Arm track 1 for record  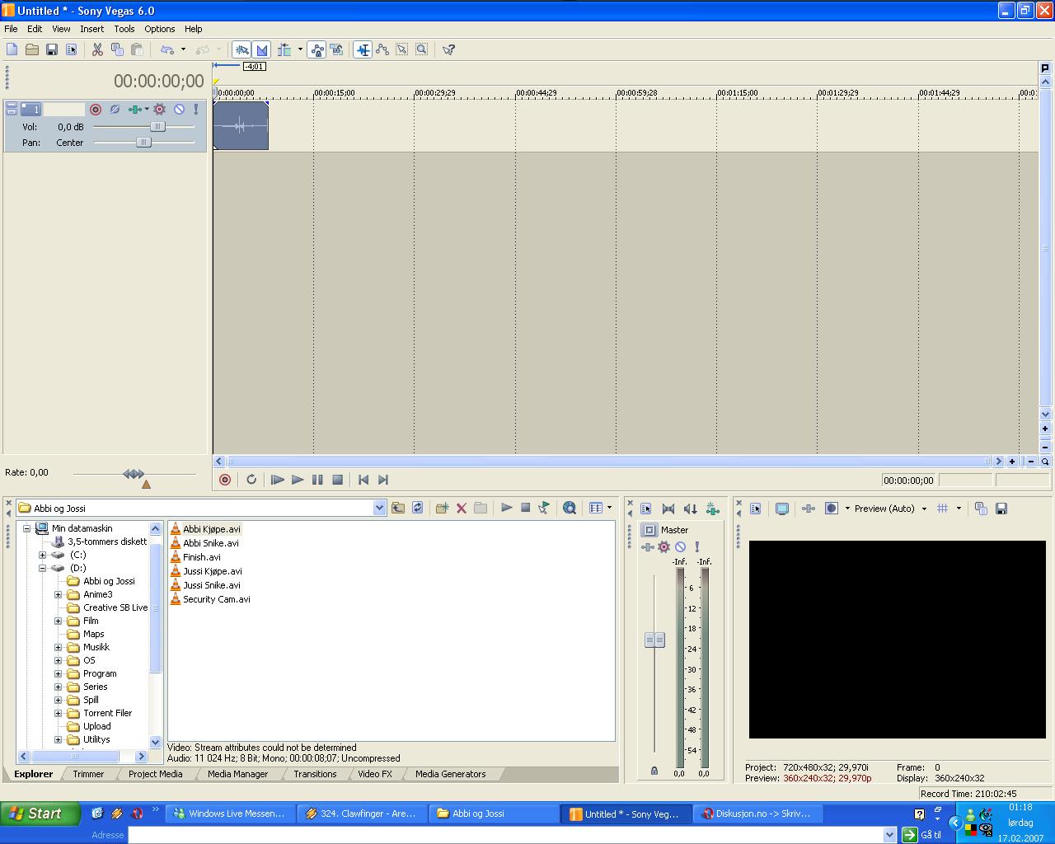tap(96, 109)
